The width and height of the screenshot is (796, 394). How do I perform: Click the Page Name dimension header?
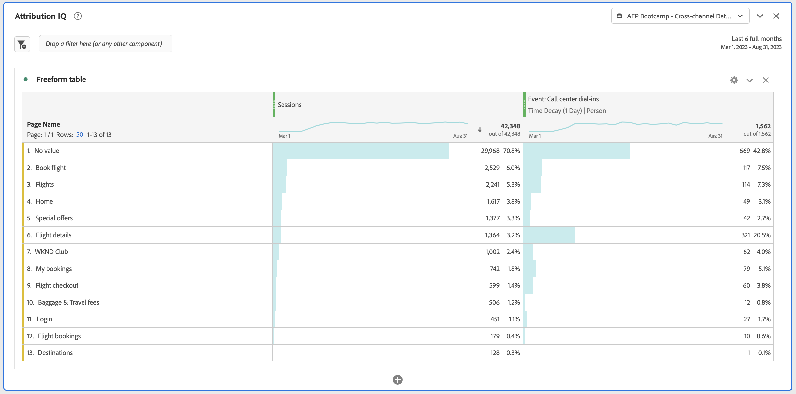tap(44, 124)
